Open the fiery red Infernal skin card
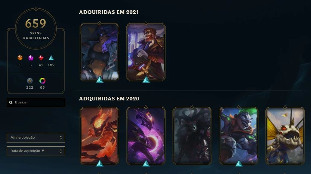The width and height of the screenshot is (311, 174). click(99, 136)
